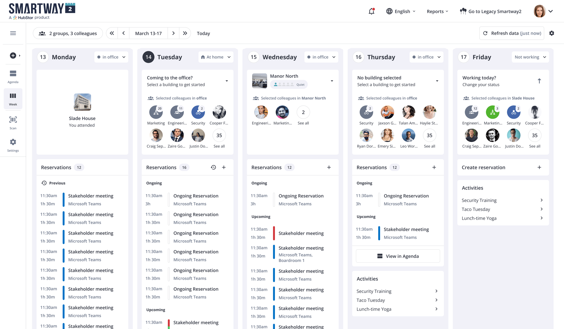This screenshot has width=564, height=329.
Task: Open Security Training under Thursday's activities
Action: click(x=398, y=291)
